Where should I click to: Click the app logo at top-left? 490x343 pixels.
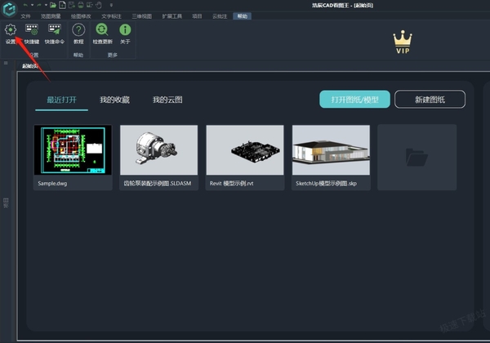[x=9, y=9]
